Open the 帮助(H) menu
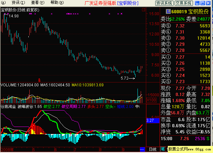This screenshot has height=153, width=213. tap(57, 3)
